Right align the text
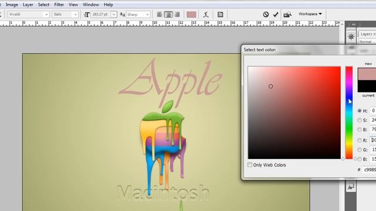This screenshot has width=376, height=211. point(177,14)
